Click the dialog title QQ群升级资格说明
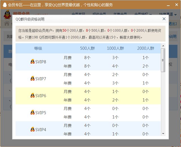181x147 pixels. 30,19
